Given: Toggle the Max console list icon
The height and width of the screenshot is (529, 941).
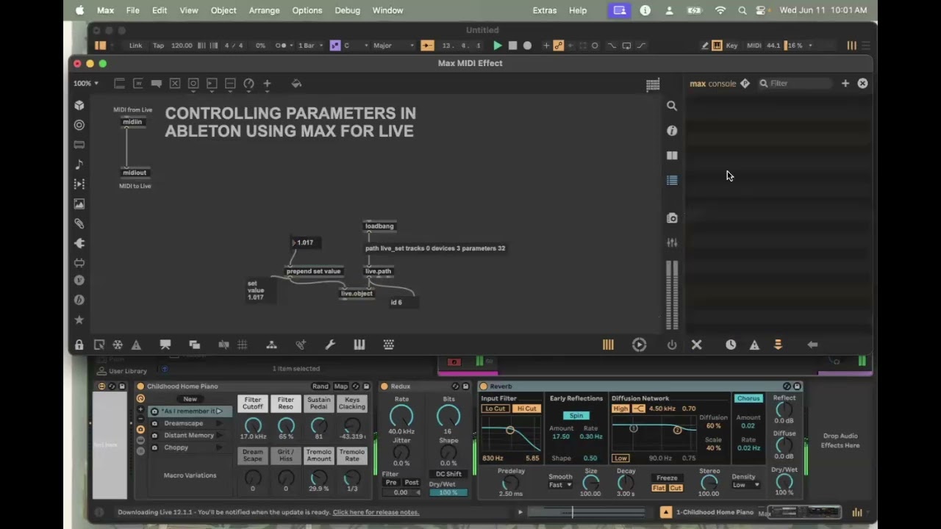Looking at the screenshot, I should click(x=672, y=180).
